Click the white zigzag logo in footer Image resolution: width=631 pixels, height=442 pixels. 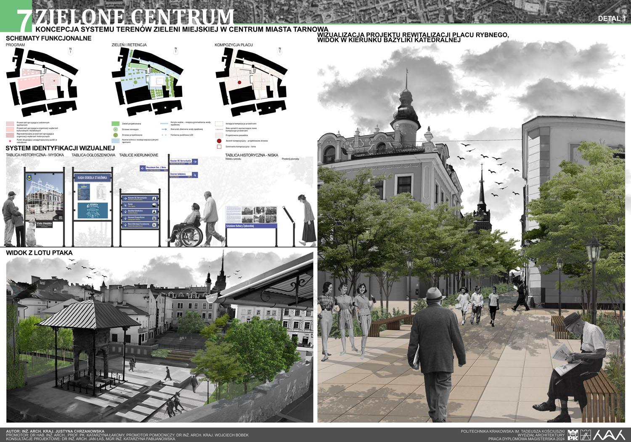609,435
